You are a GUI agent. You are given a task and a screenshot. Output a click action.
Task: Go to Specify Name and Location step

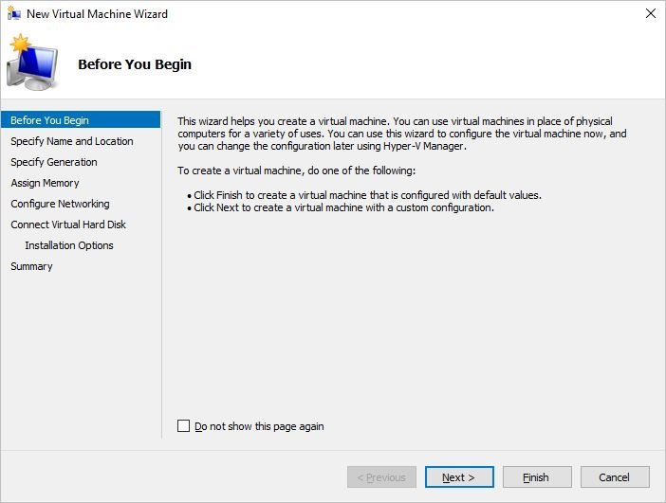pos(71,141)
